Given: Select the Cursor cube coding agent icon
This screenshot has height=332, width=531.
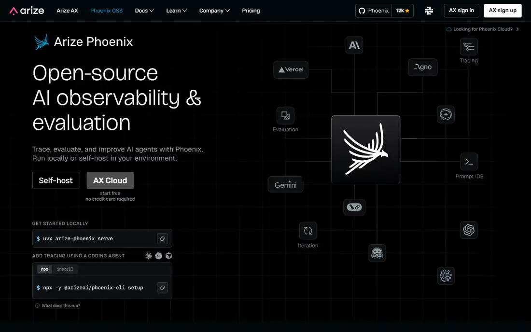Looking at the screenshot, I should point(168,256).
